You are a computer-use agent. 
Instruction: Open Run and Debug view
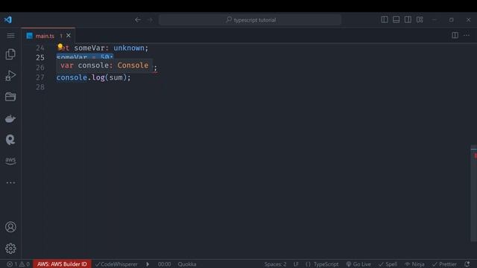pyautogui.click(x=10, y=76)
